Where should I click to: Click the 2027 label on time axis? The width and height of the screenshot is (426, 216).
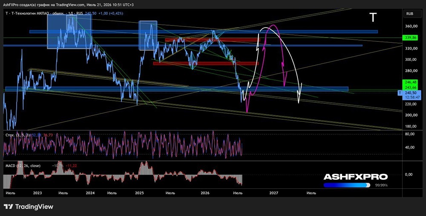273,193
